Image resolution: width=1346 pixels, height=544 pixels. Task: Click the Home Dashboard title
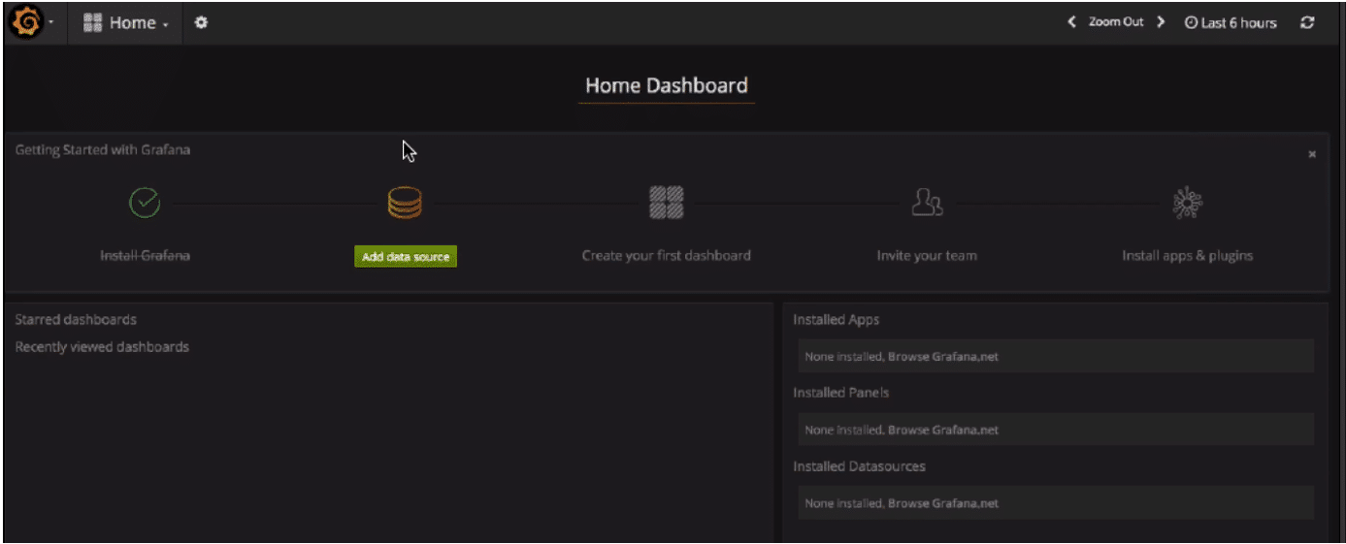click(667, 85)
